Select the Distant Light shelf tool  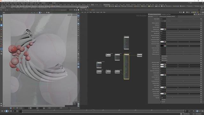pos(144,6)
